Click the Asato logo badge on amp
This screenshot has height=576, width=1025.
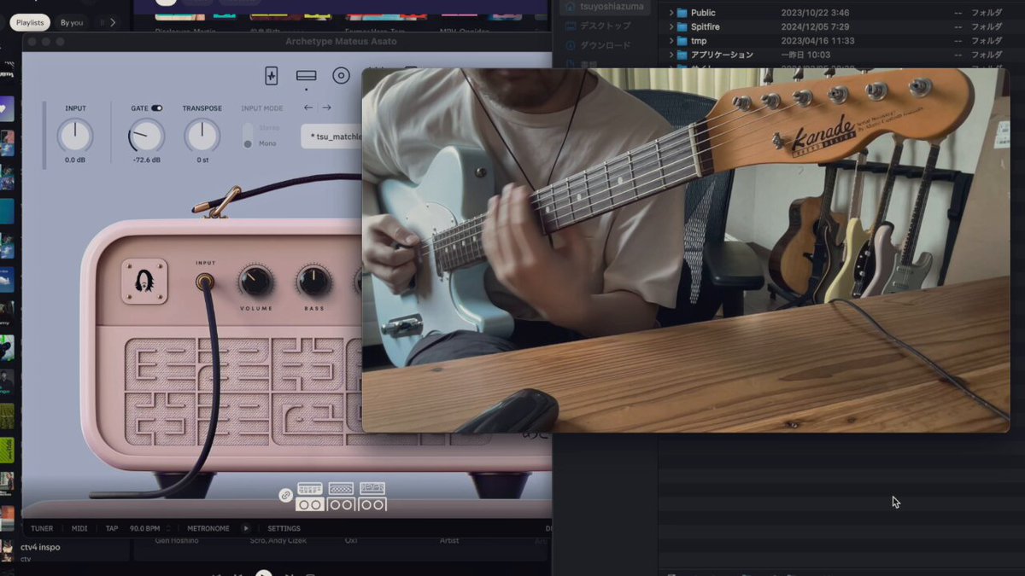[x=144, y=282]
